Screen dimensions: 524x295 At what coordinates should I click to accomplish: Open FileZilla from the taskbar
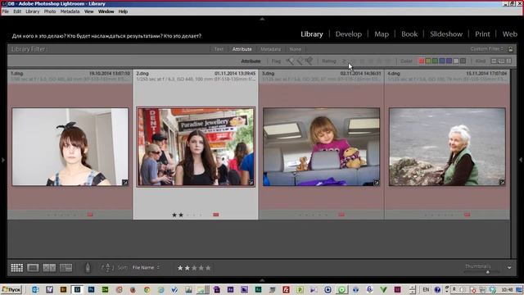click(x=286, y=289)
